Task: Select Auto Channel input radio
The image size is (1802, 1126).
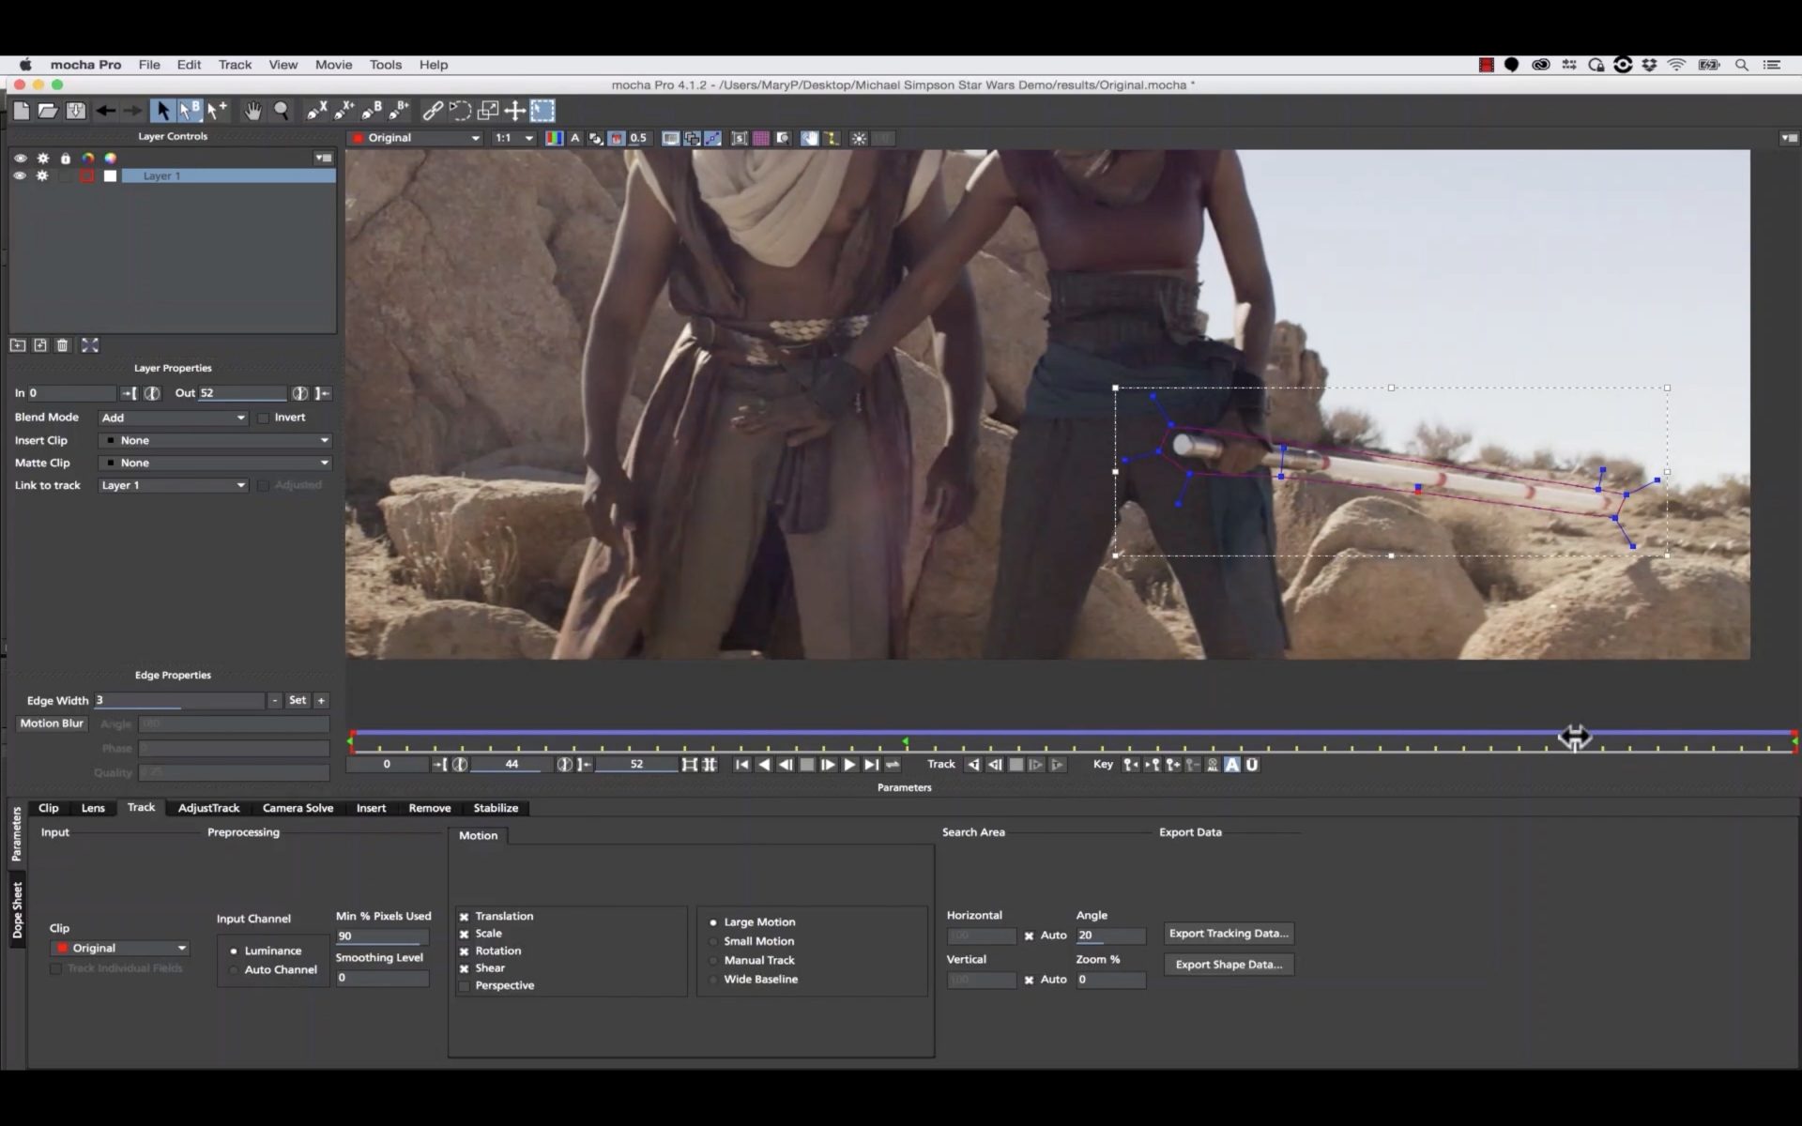Action: coord(234,969)
